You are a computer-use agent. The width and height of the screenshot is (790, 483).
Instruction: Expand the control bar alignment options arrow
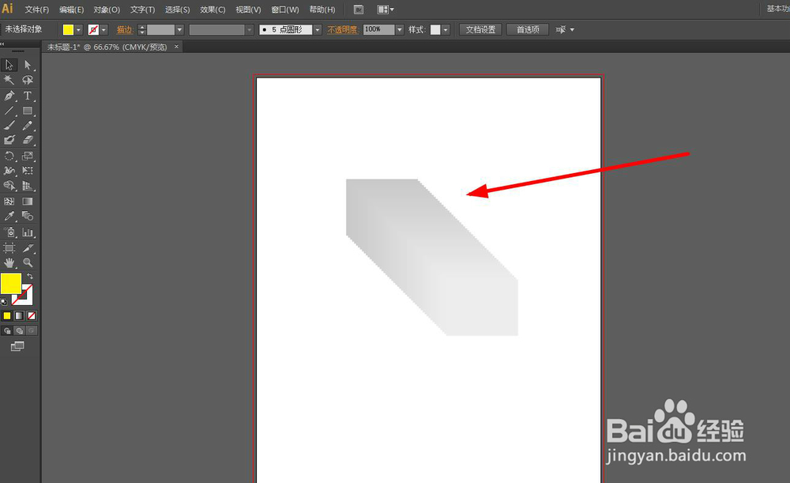coord(572,30)
